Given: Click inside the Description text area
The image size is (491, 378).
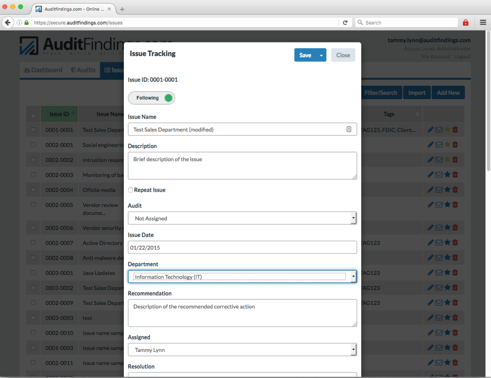Looking at the screenshot, I should click(x=242, y=166).
